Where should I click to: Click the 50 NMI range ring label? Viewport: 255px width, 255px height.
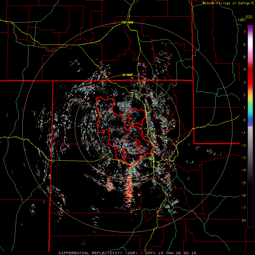127,75
